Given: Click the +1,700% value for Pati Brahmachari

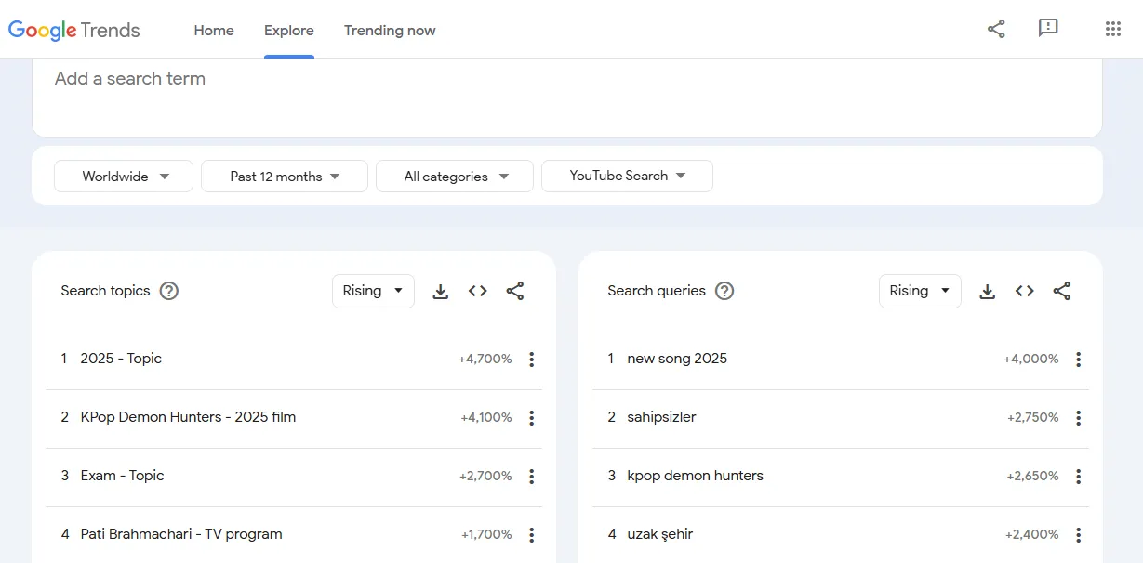Looking at the screenshot, I should coord(486,535).
